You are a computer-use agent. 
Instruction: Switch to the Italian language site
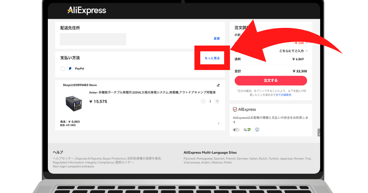[x=254, y=159]
